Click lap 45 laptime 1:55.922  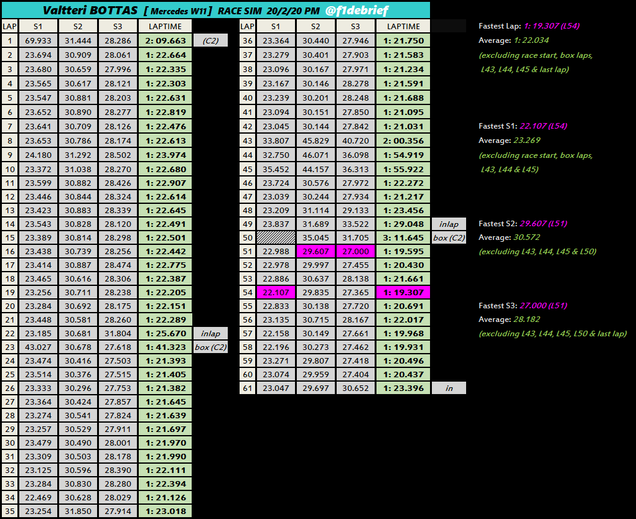coord(403,169)
